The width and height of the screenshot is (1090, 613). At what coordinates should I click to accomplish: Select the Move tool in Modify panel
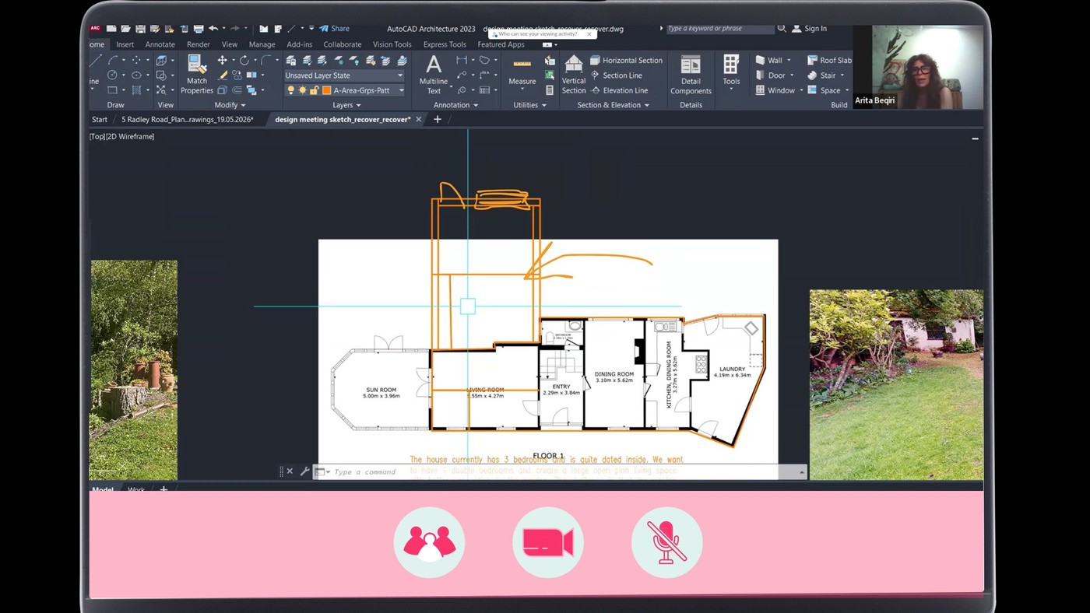(222, 61)
